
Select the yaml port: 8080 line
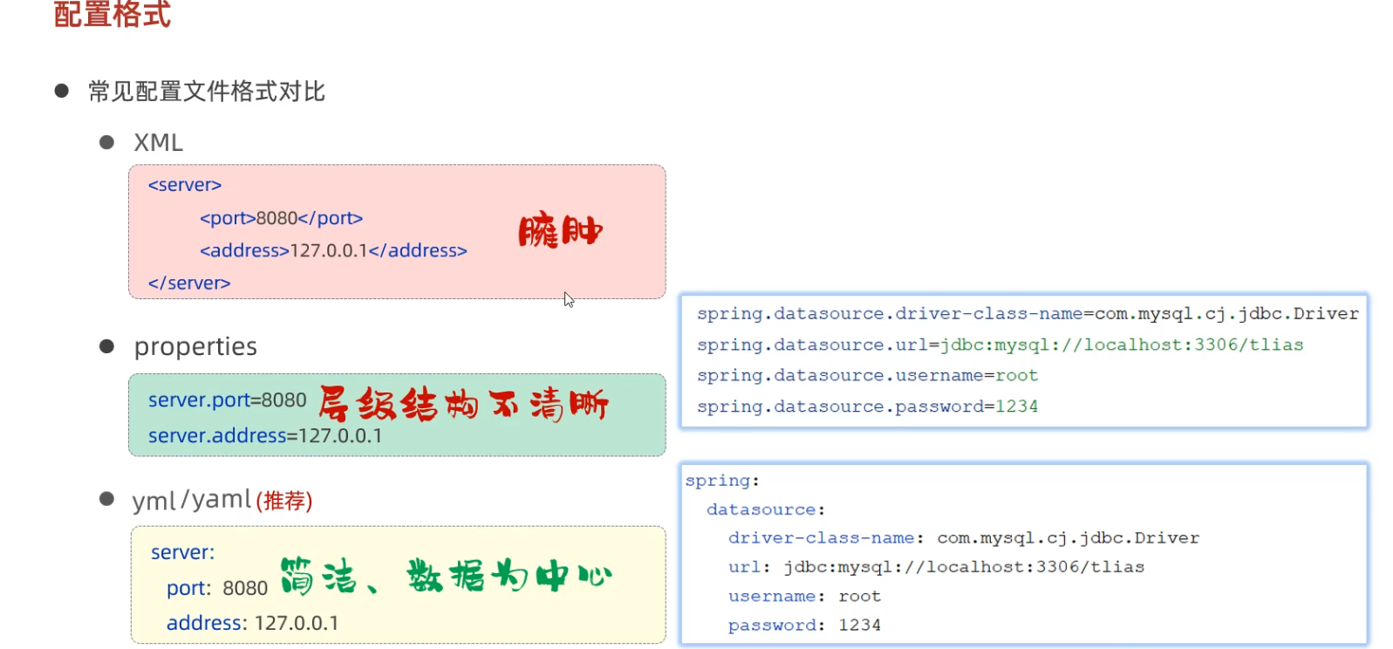[x=217, y=588]
